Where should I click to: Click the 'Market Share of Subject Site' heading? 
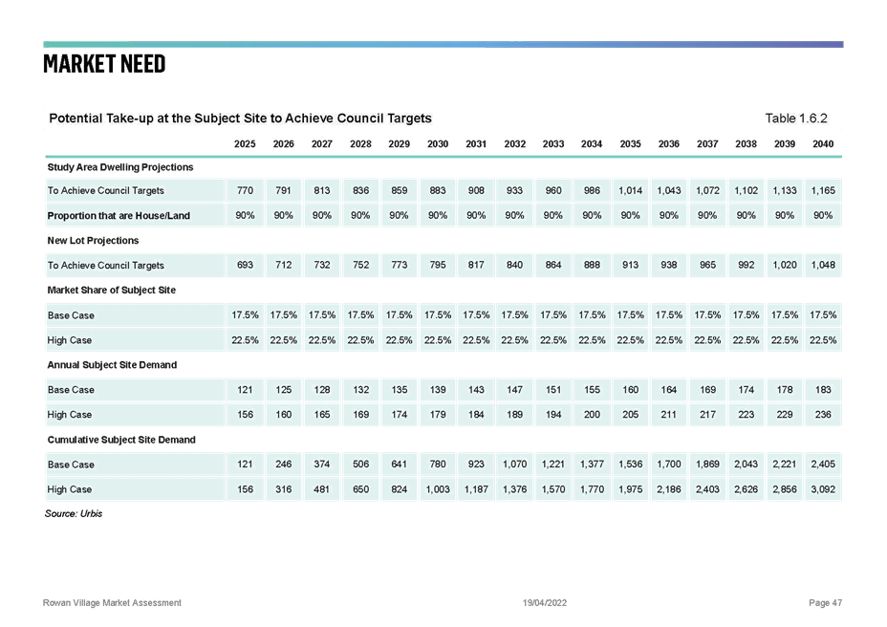coord(112,290)
